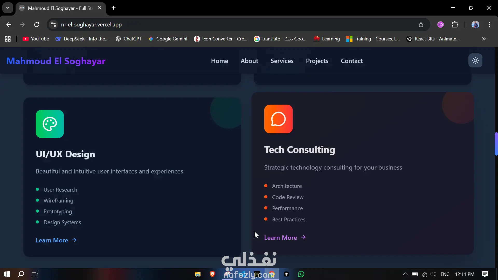Open the browser extensions puzzle icon
This screenshot has width=498, height=280.
pyautogui.click(x=455, y=25)
